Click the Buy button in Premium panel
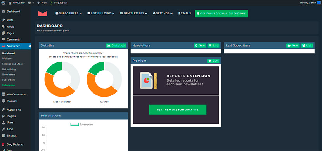The image size is (322, 151). (x=213, y=61)
